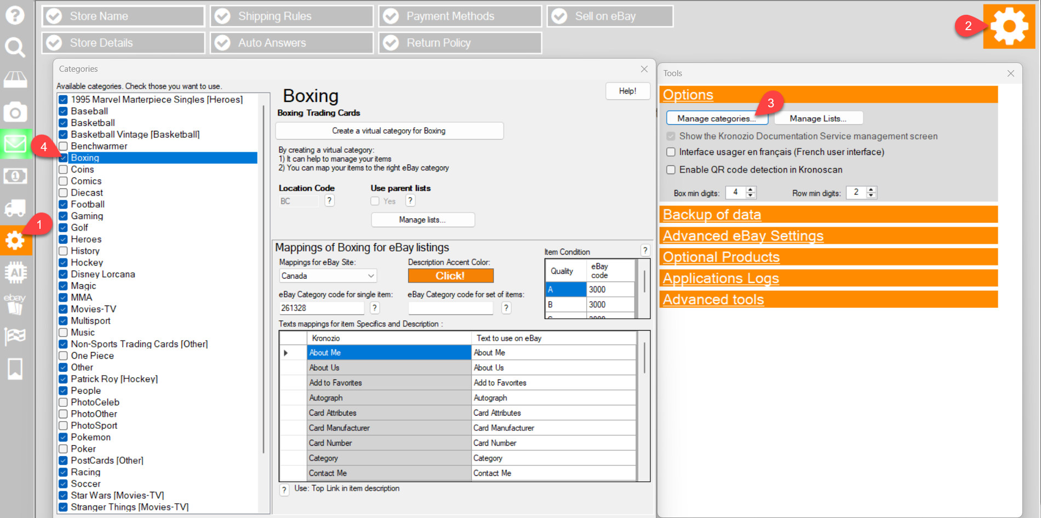This screenshot has width=1041, height=518.
Task: Enable French user interface checkbox
Action: point(671,152)
